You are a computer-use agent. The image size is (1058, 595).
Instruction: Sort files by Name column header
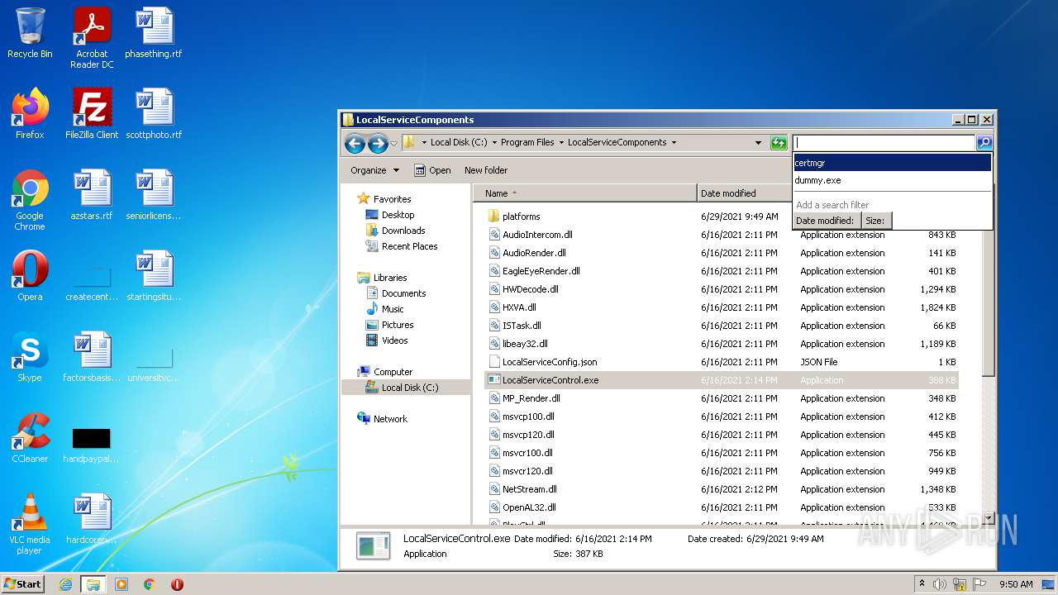tap(585, 193)
